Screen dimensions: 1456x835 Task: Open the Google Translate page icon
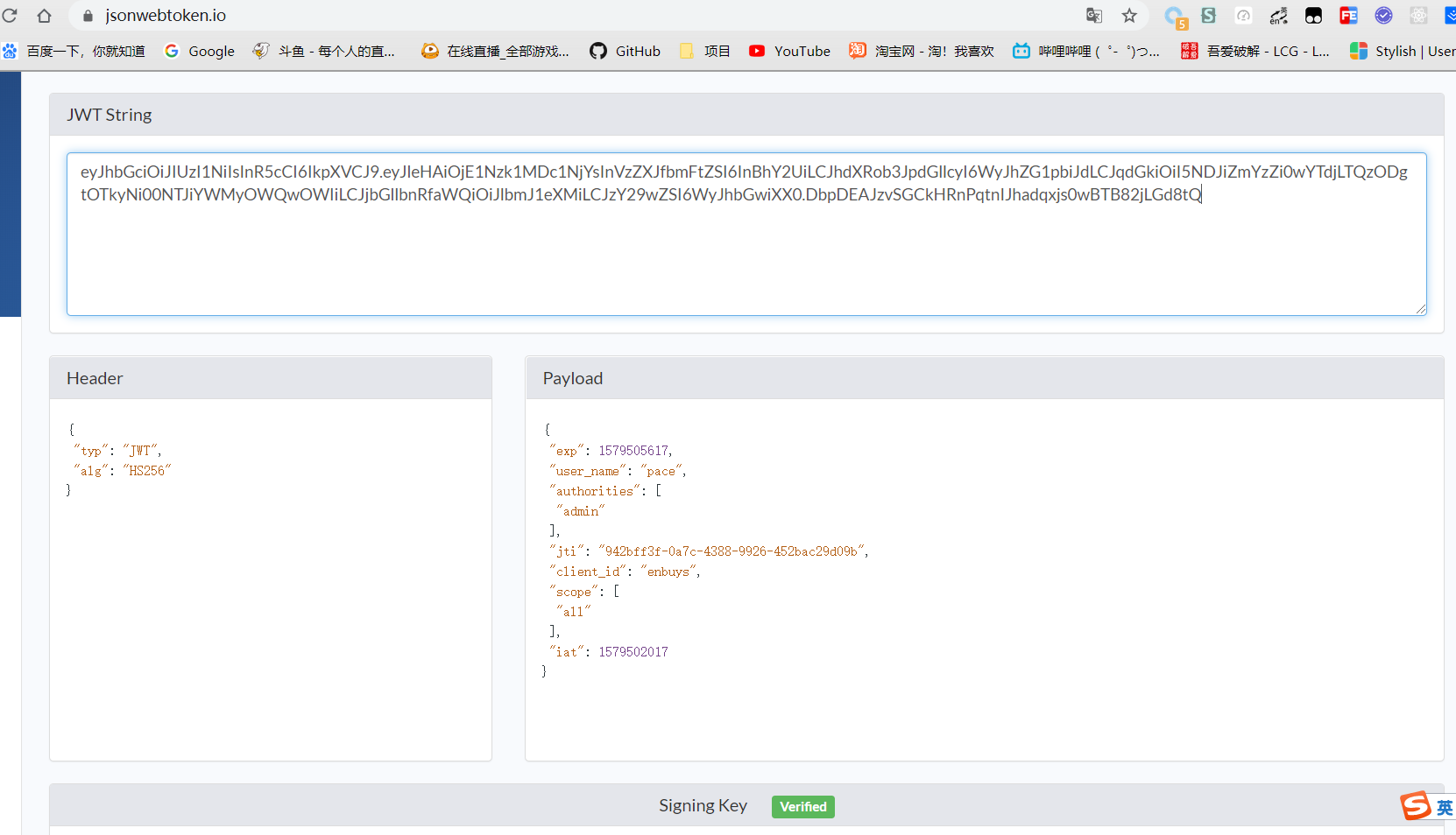click(x=1094, y=15)
